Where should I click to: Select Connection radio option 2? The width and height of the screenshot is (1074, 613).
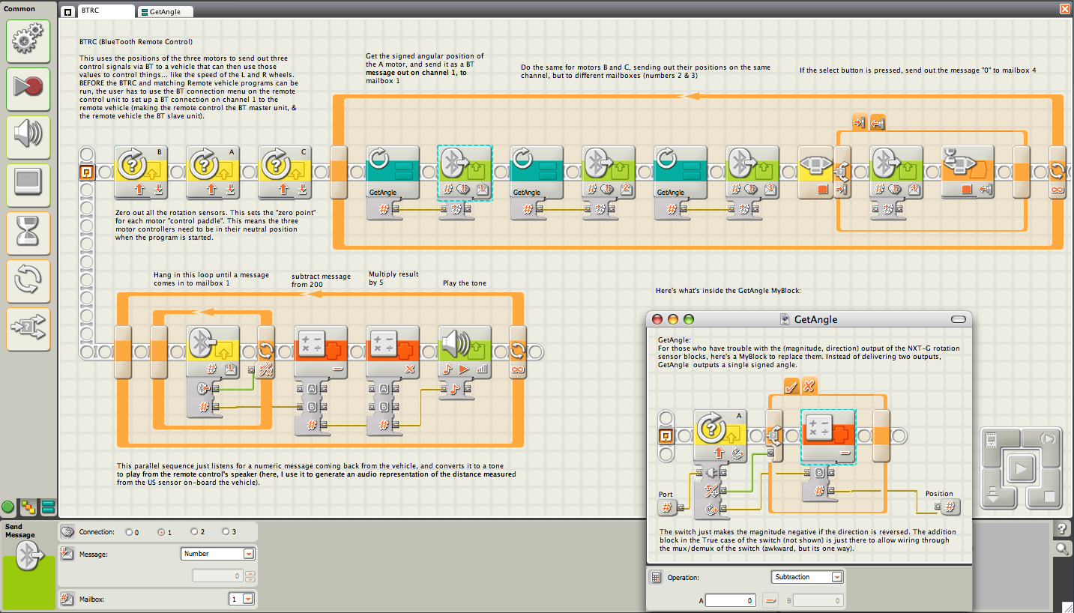193,532
